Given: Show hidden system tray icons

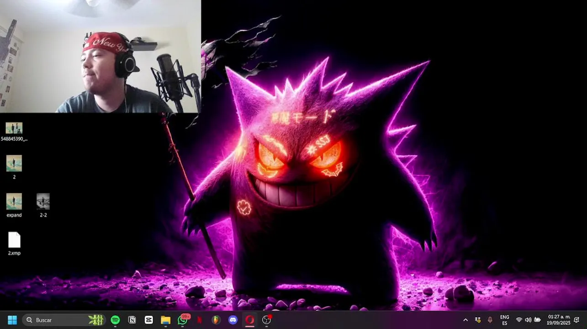Looking at the screenshot, I should click(465, 320).
